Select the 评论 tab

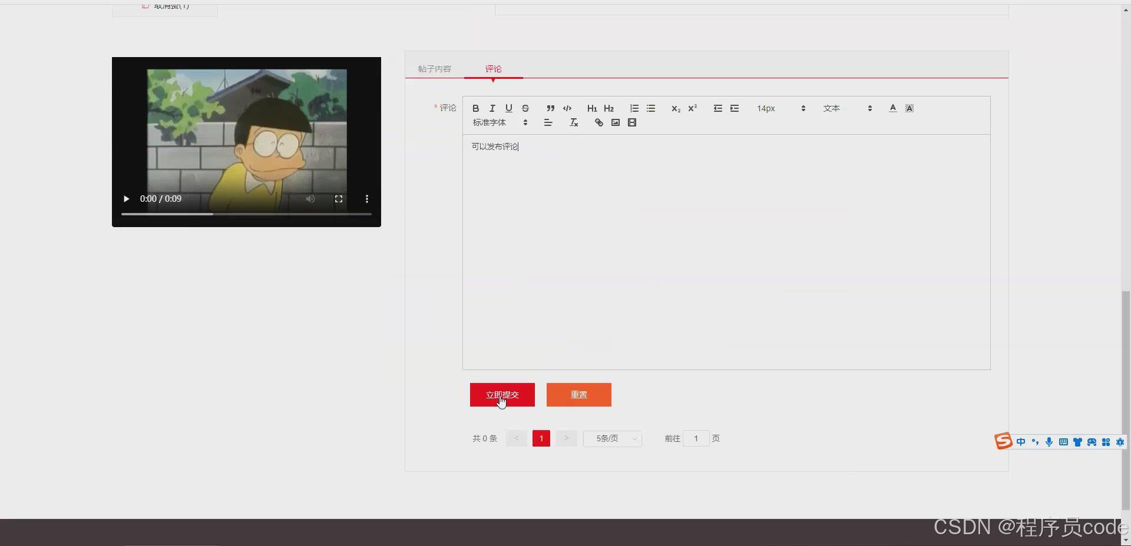pyautogui.click(x=494, y=69)
